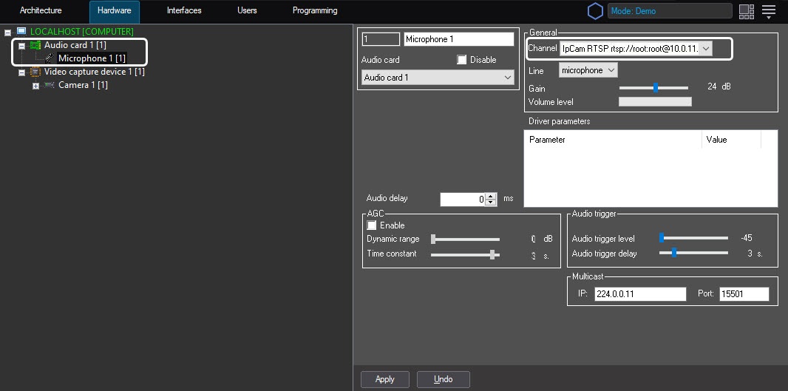Click the hexagon logo icon beside Mode field
This screenshot has height=391, width=788.
pos(595,11)
